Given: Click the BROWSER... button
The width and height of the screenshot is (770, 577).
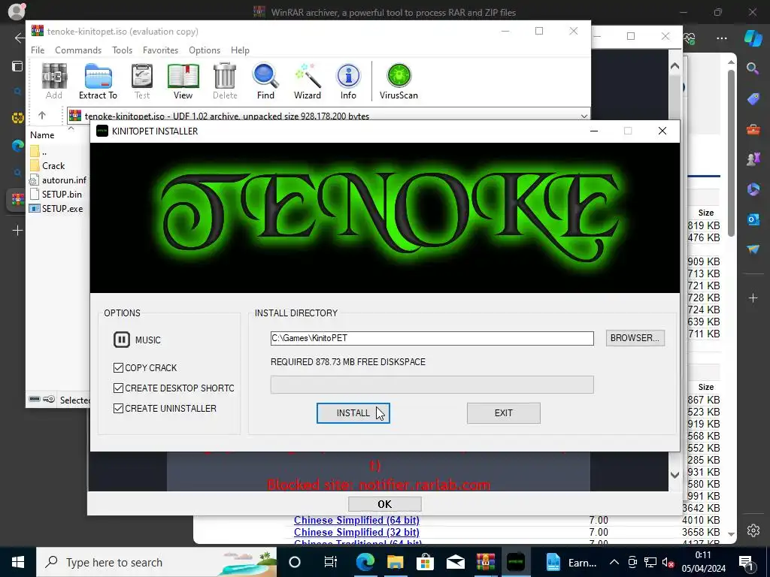Looking at the screenshot, I should (x=635, y=338).
